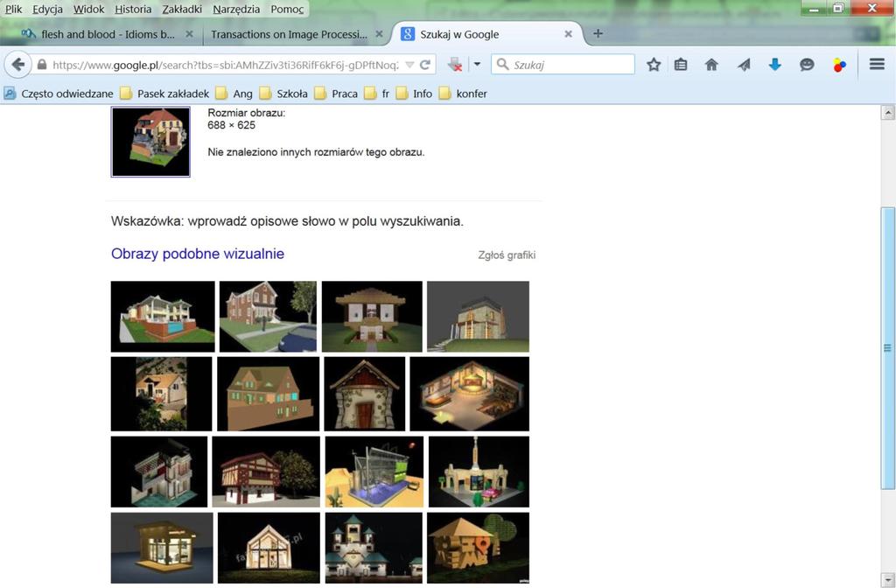Open thumbnail of white house with blue pool
Viewport: 896px width, 588px height.
click(x=163, y=317)
